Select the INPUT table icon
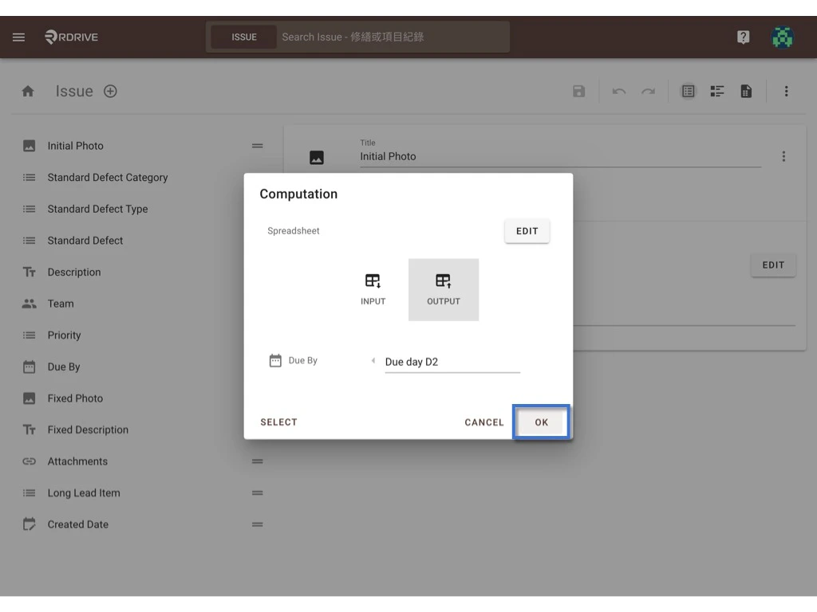Screen dimensions: 817x612 [373, 289]
